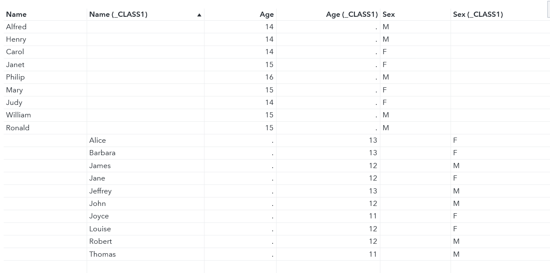The height and width of the screenshot is (273, 550).
Task: Click the ascending sort arrow in Name (_CLASS1) header
Action: click(x=199, y=15)
